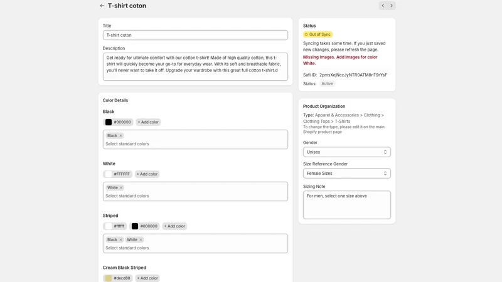
Task: Add a color to the Black variant
Action: coord(148,122)
